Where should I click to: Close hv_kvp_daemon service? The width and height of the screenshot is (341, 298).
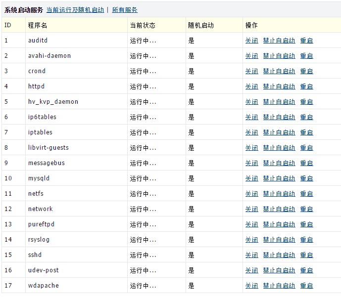[x=251, y=102]
